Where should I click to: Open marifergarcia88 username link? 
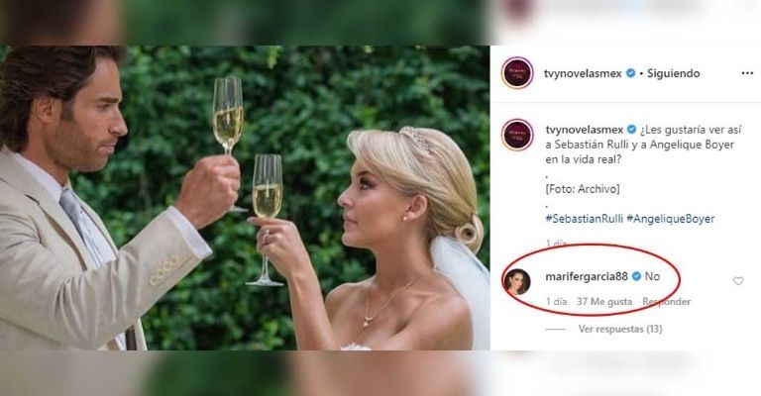tap(587, 277)
